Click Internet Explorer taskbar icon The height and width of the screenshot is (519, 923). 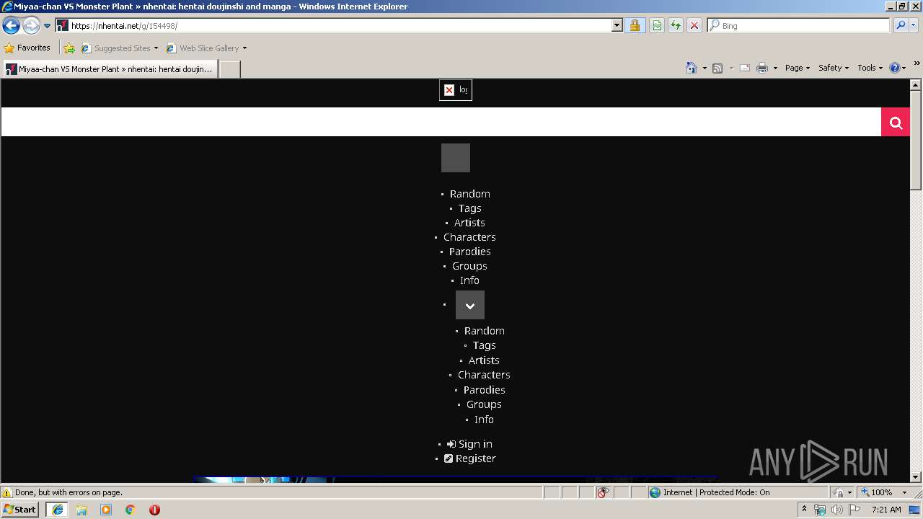[x=57, y=510]
